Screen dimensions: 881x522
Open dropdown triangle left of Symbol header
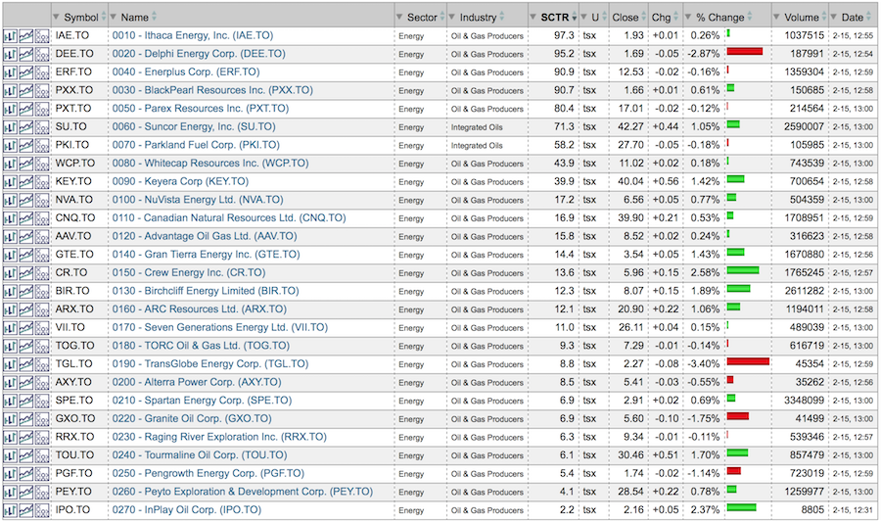coord(56,18)
